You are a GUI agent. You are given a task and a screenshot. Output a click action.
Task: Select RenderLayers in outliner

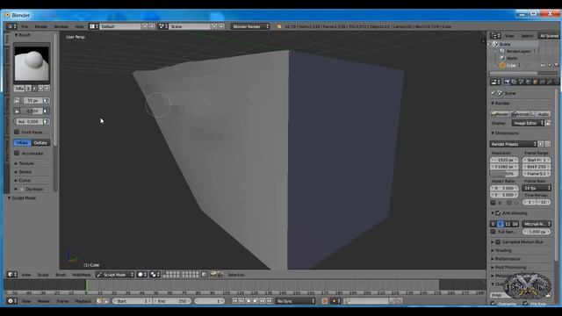click(518, 51)
